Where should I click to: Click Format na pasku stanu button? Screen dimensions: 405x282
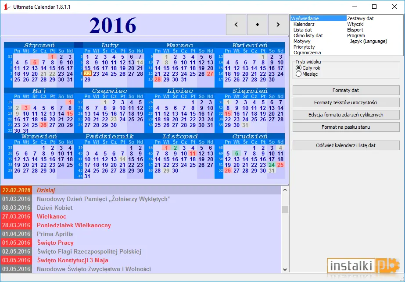(346, 127)
